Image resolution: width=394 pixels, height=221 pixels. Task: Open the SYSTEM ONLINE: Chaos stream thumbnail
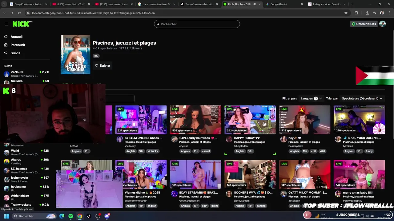point(141,120)
